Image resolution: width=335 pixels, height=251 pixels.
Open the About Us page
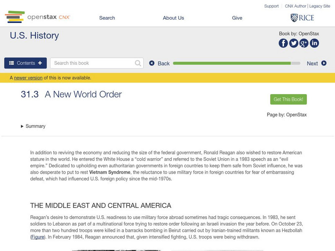[173, 18]
